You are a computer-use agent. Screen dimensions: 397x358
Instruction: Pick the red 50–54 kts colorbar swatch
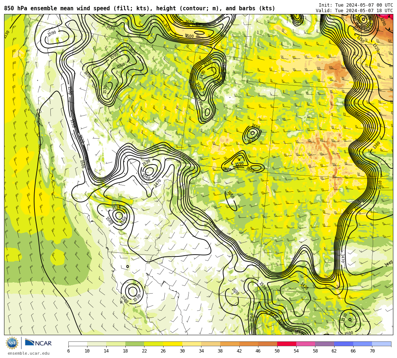[287, 344]
